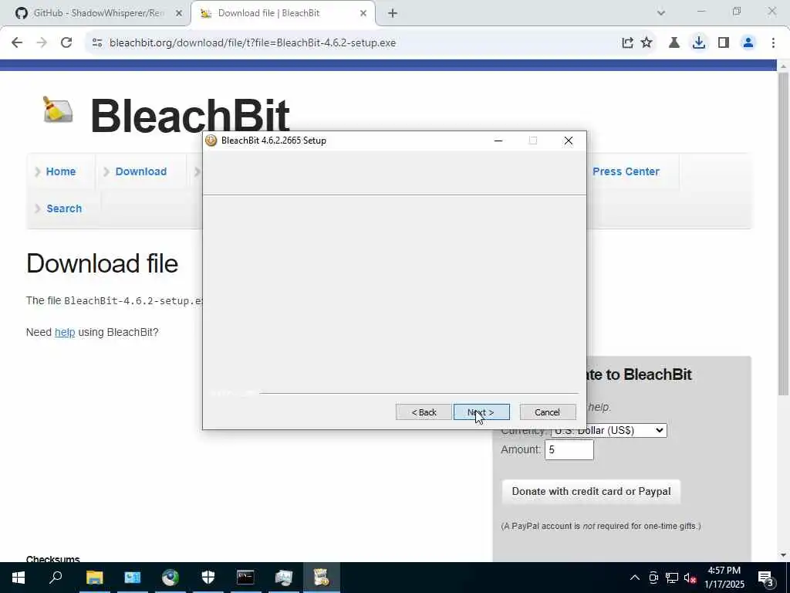Bookmark this page with the star
The image size is (790, 593).
coord(647,43)
